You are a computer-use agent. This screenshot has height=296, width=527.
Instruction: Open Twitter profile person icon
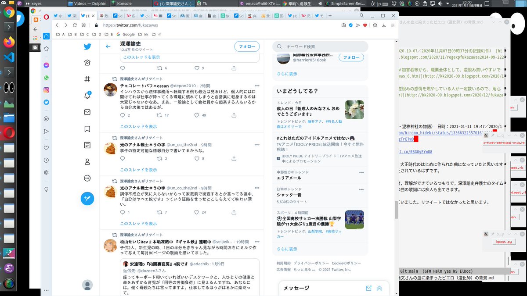(87, 162)
